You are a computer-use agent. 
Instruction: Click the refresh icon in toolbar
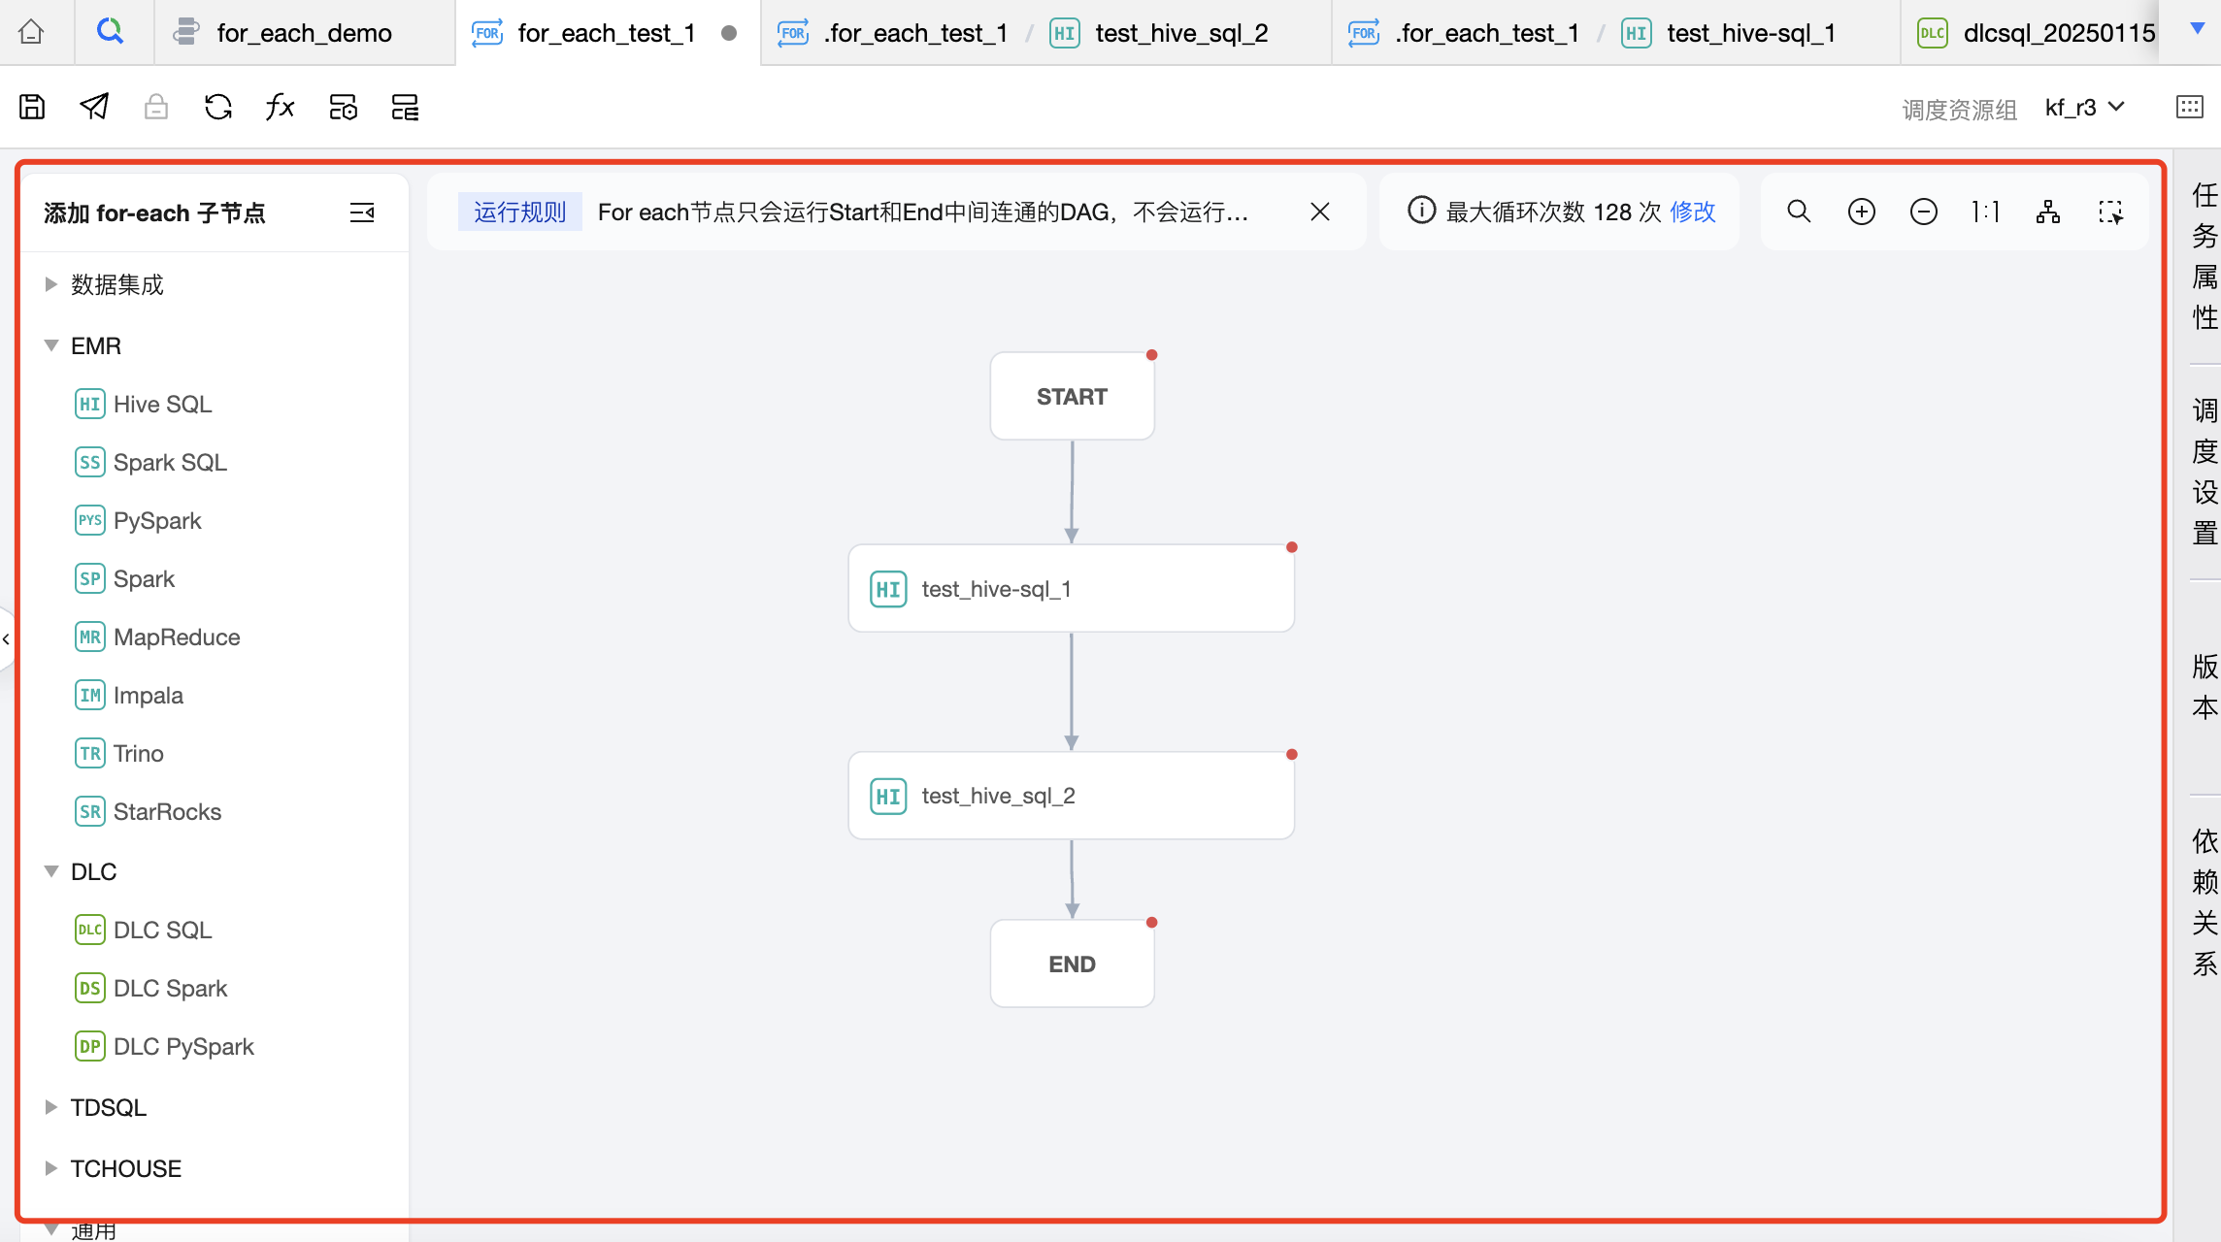pos(218,107)
